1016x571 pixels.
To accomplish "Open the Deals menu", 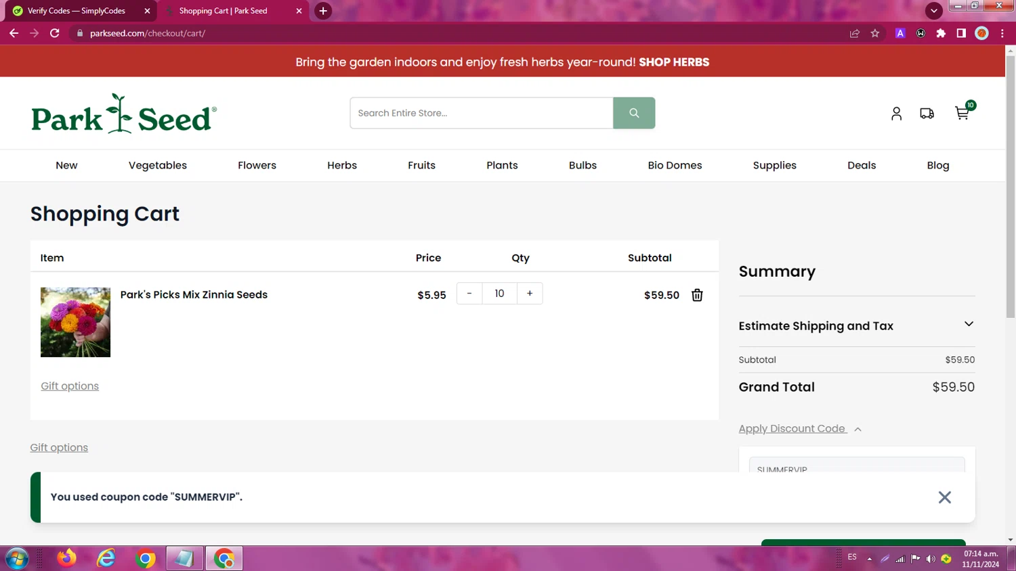I will [x=862, y=166].
